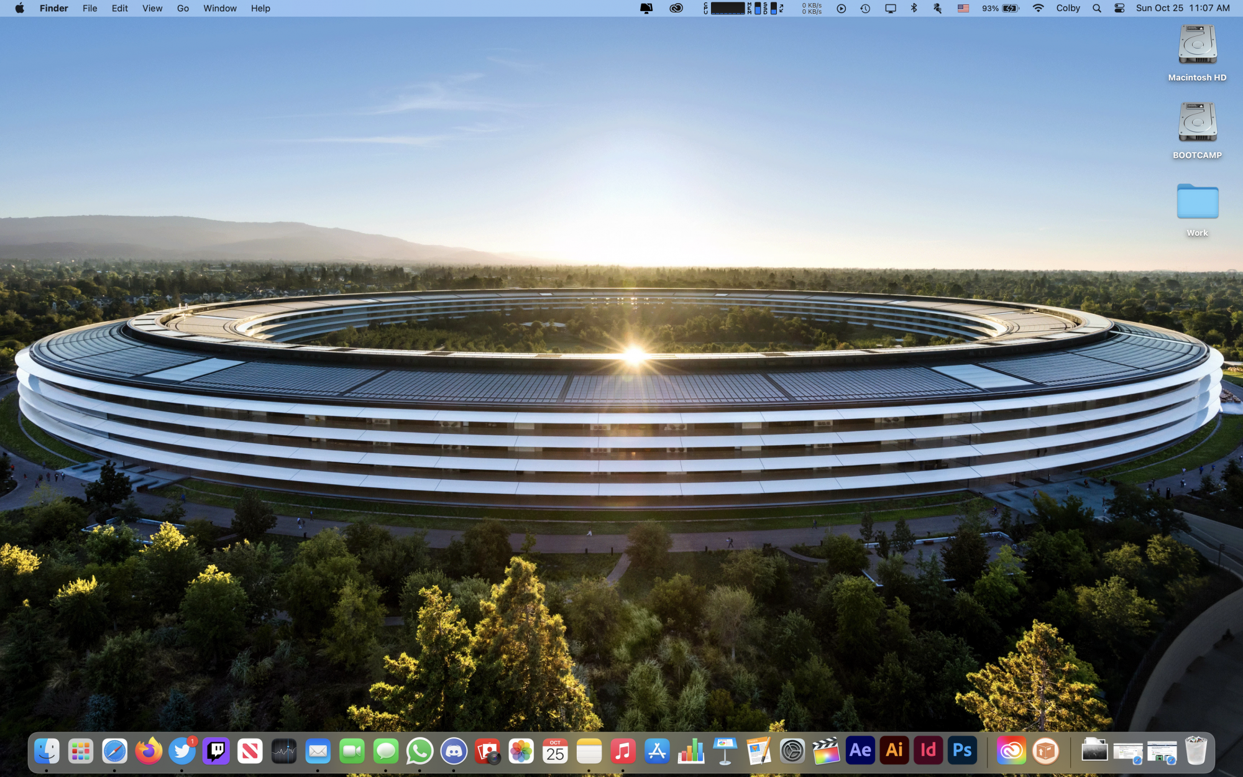Launch Final Cut Pro from Dock
This screenshot has width=1243, height=777.
826,752
